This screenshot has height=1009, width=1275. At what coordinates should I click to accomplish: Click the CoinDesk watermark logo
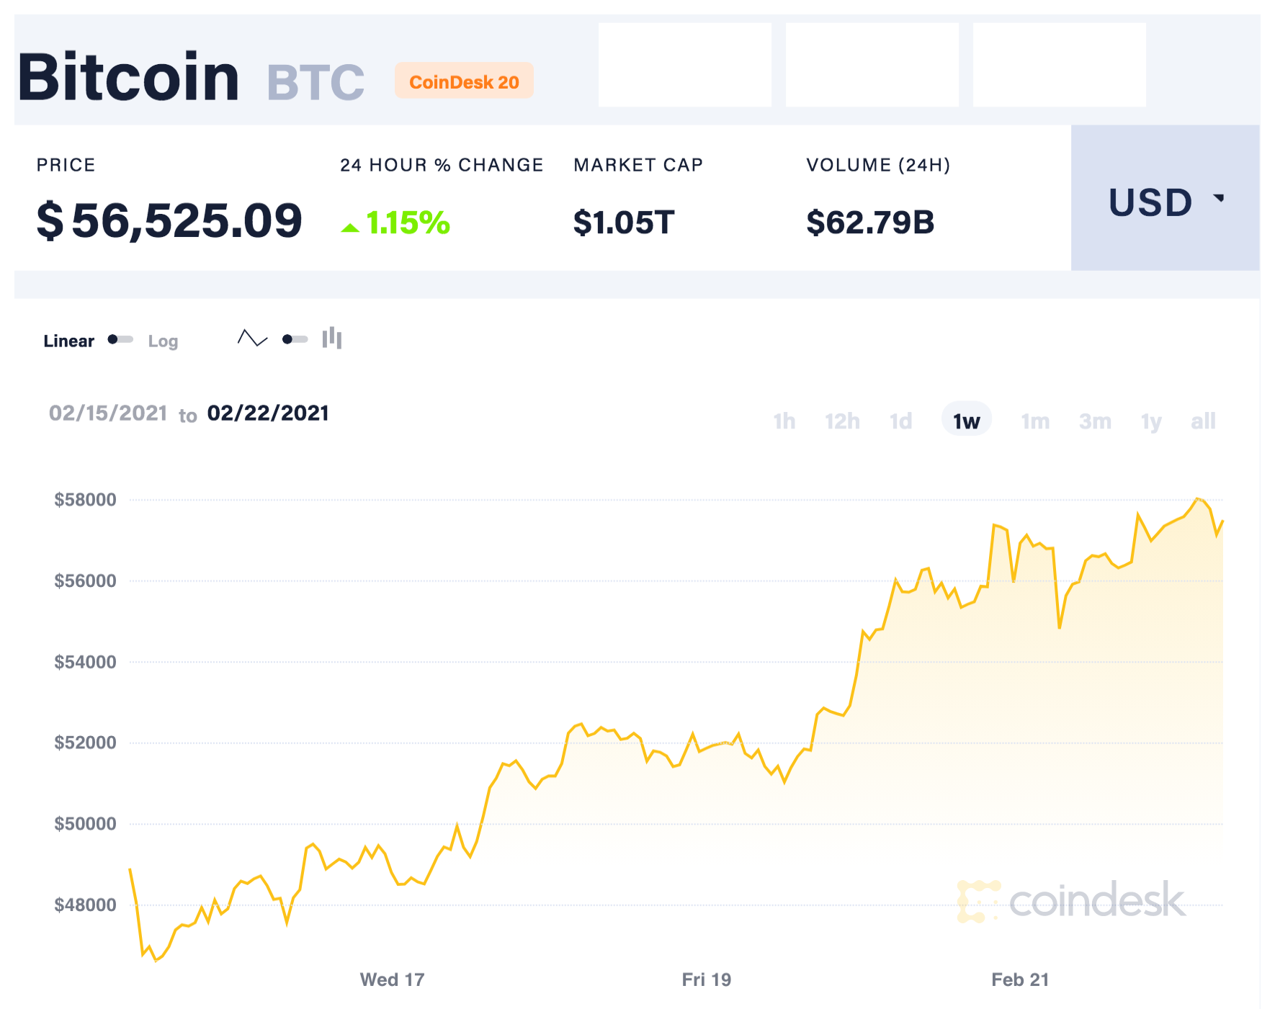(x=1071, y=900)
